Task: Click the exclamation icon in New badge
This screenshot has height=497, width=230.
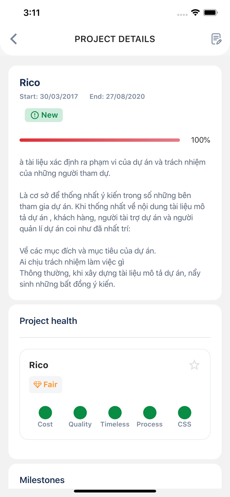Action: [x=35, y=115]
